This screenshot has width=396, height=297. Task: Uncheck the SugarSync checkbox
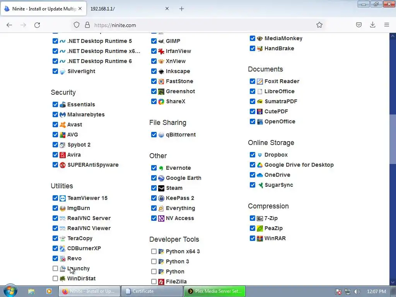tap(252, 185)
